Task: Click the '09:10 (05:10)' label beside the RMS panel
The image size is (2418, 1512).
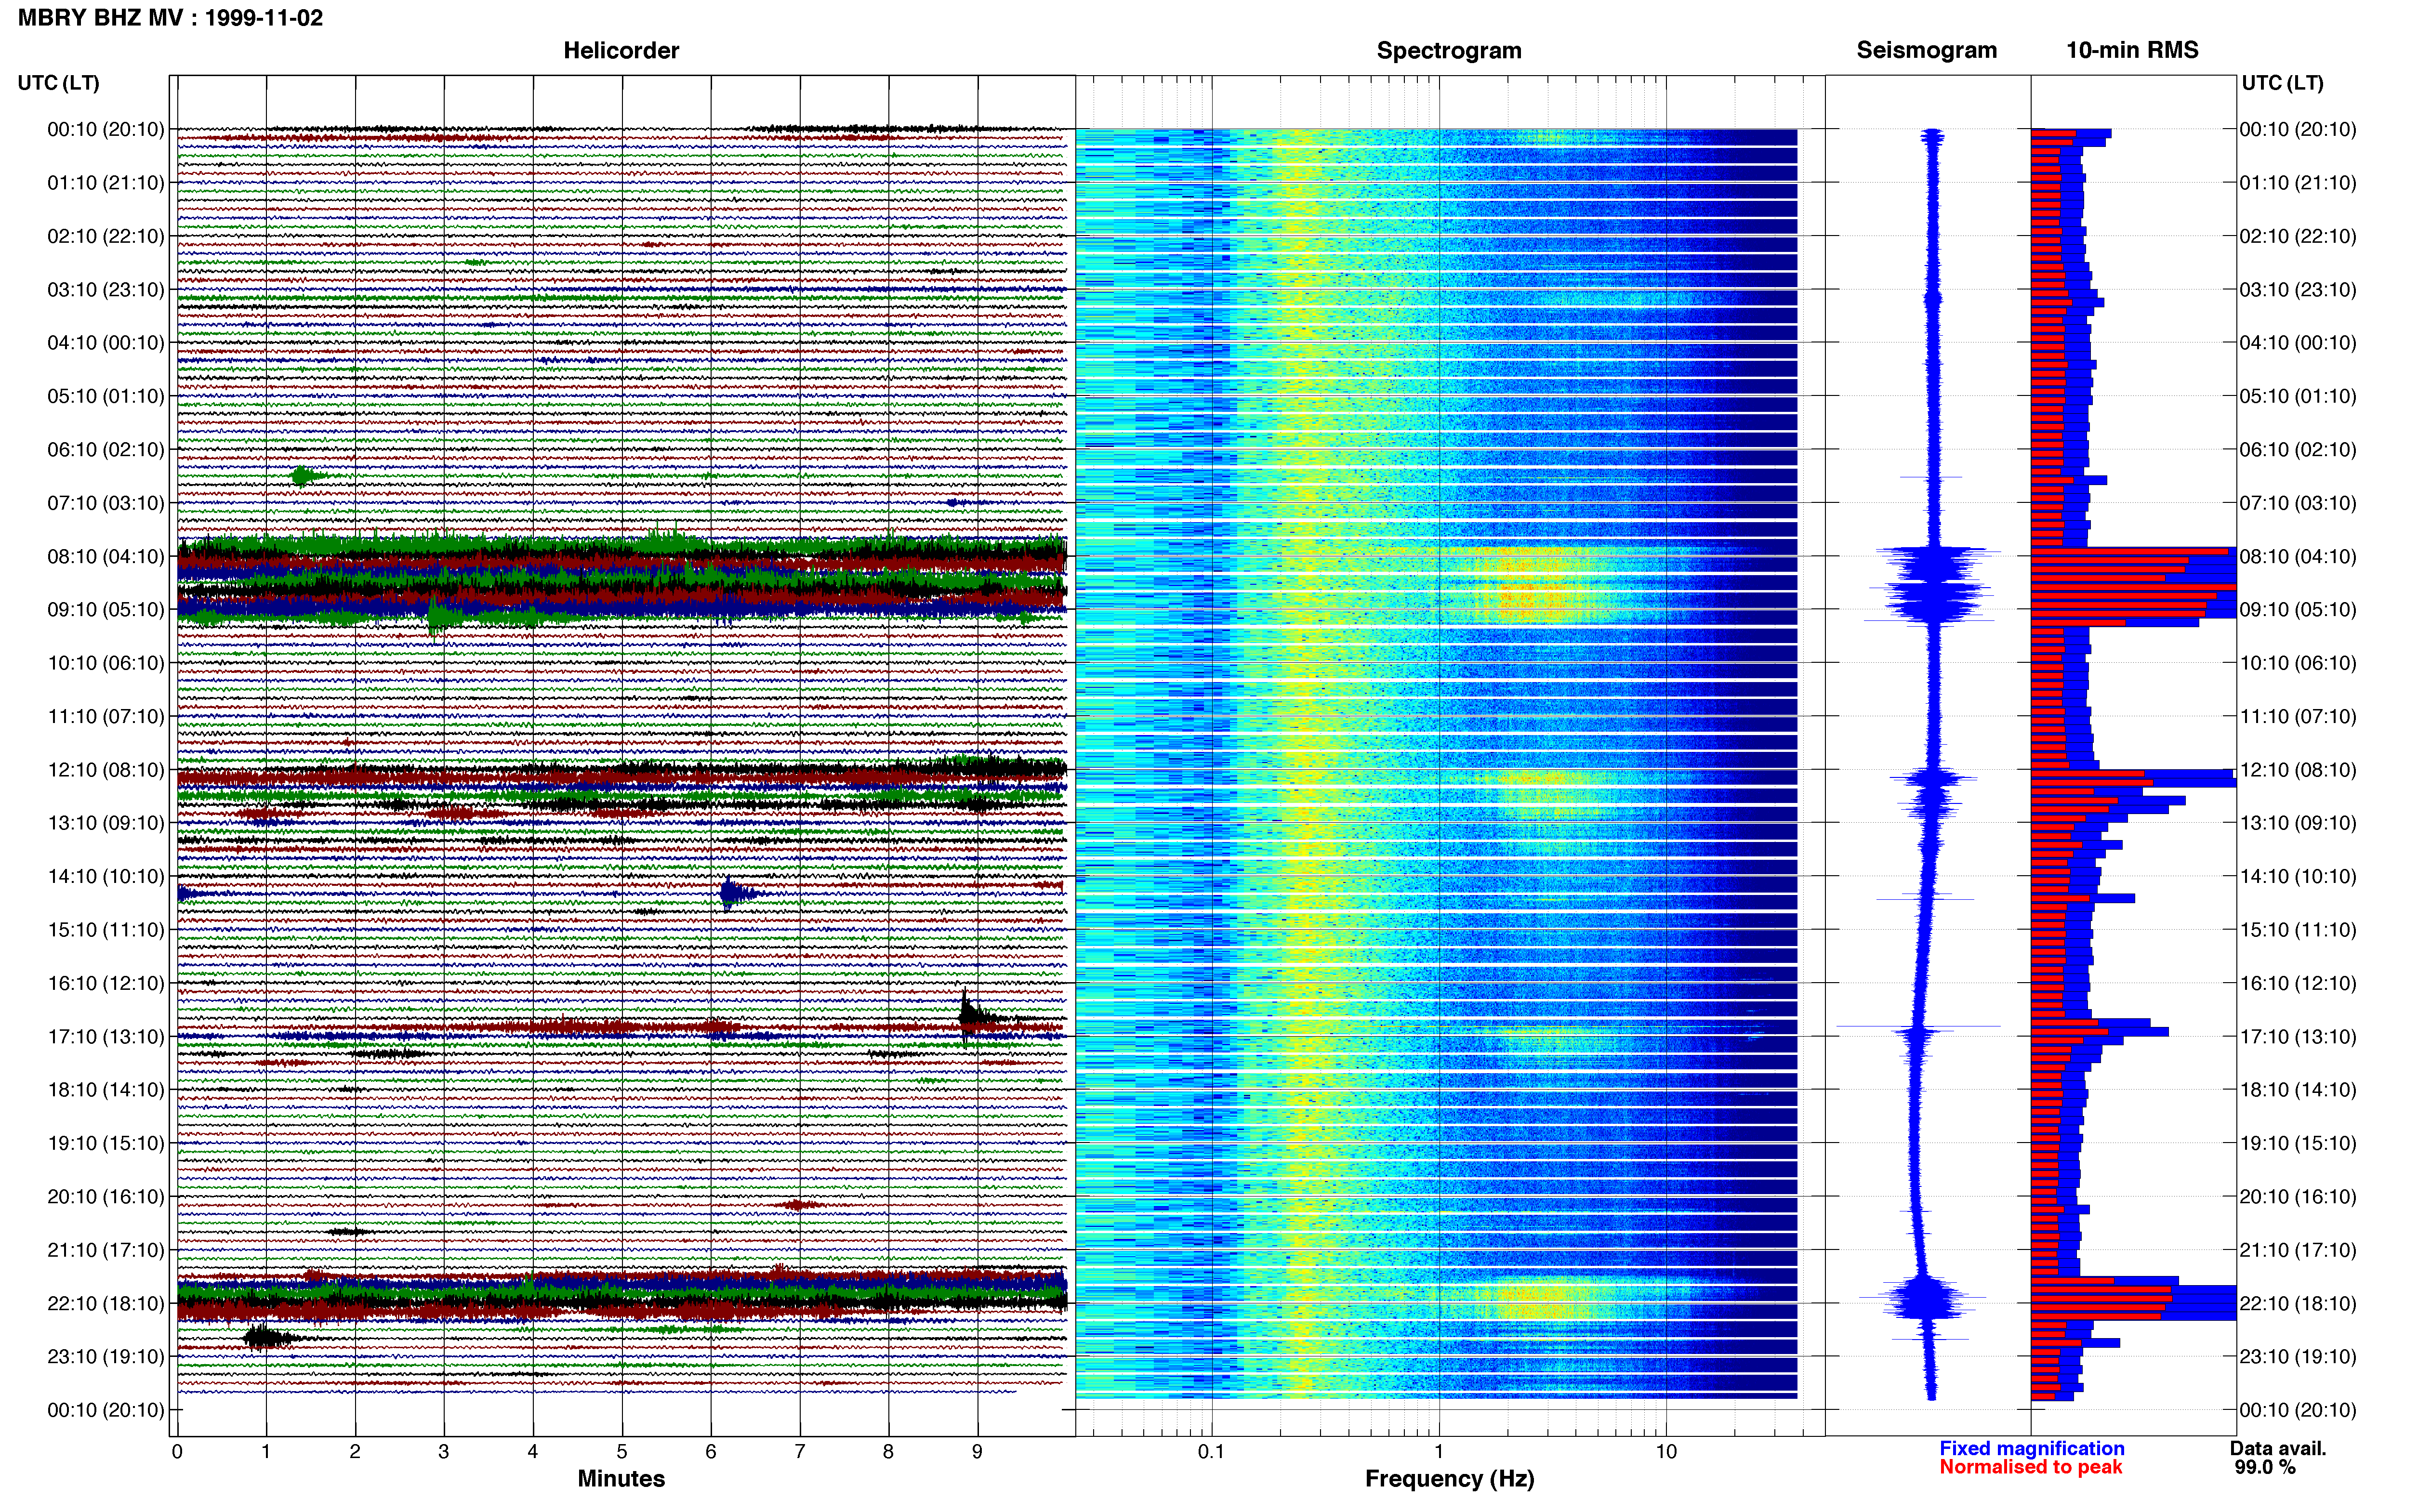Action: [2298, 609]
